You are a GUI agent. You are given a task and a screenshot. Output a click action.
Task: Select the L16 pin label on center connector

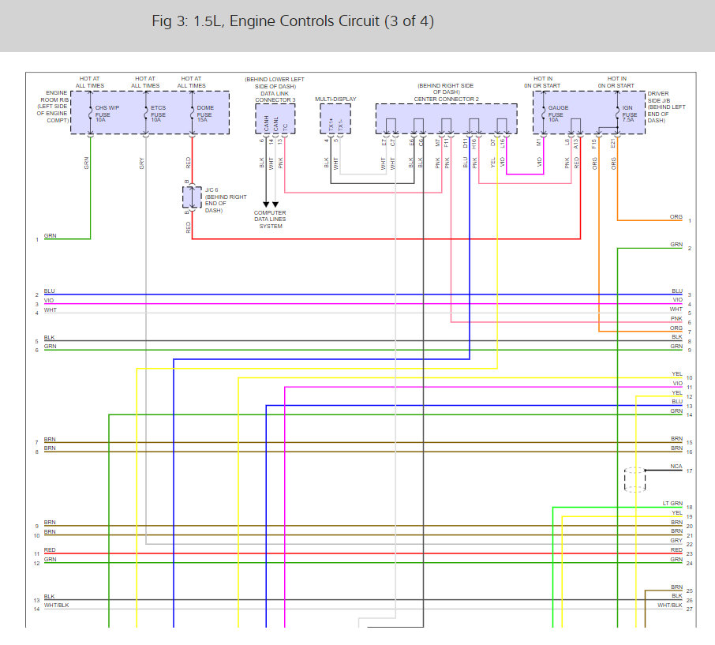click(502, 143)
